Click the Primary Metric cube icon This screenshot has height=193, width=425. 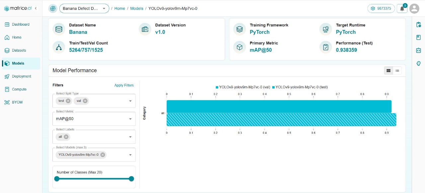click(x=239, y=47)
